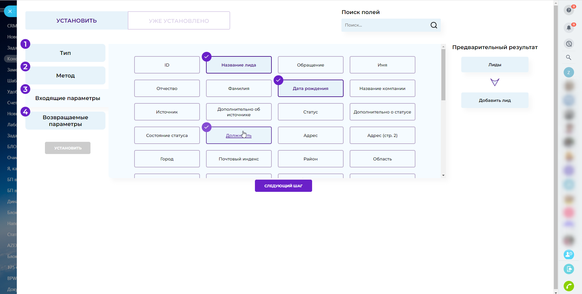This screenshot has height=294, width=582.
Task: Click the magnifier icon in field search
Action: pyautogui.click(x=433, y=25)
